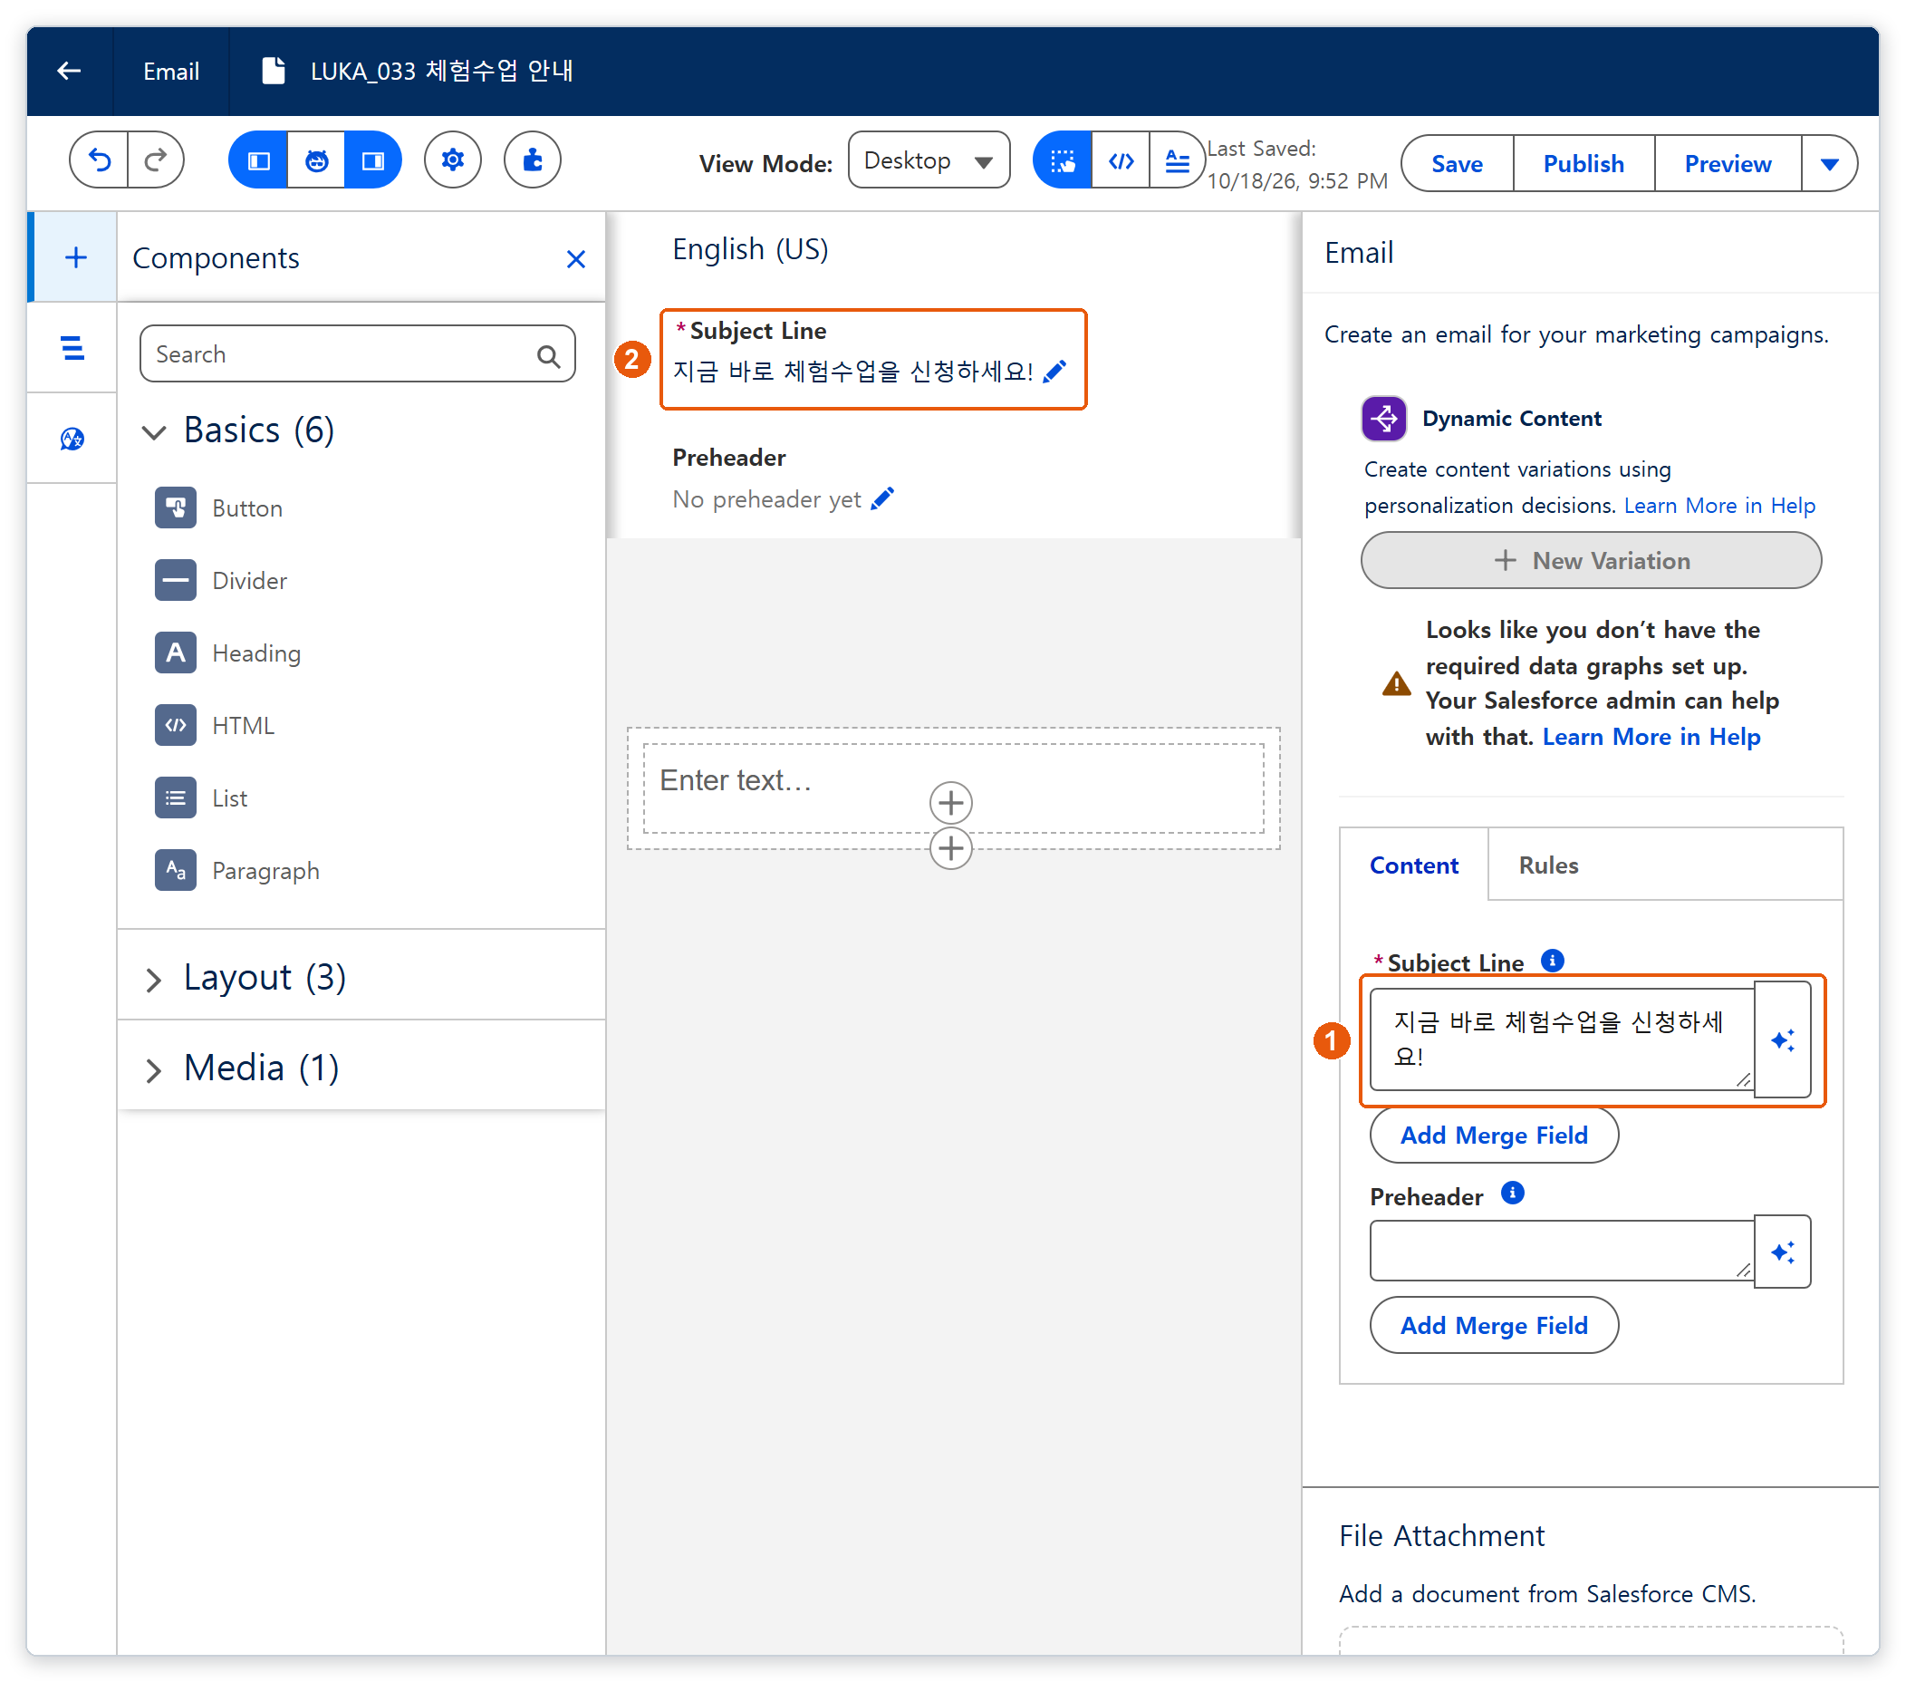Click the Components search field
This screenshot has height=1682, width=1906.
point(357,353)
